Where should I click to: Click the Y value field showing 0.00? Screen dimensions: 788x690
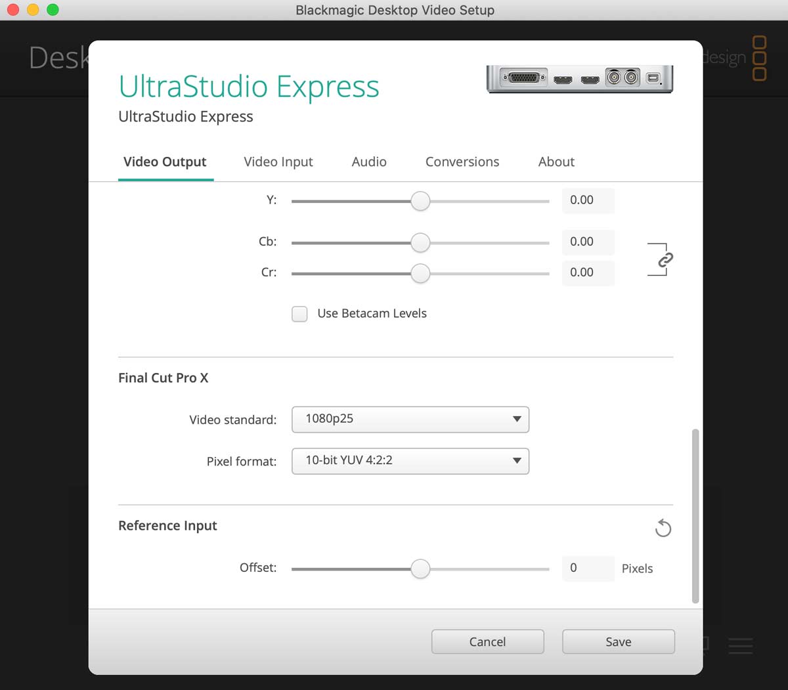click(x=588, y=200)
